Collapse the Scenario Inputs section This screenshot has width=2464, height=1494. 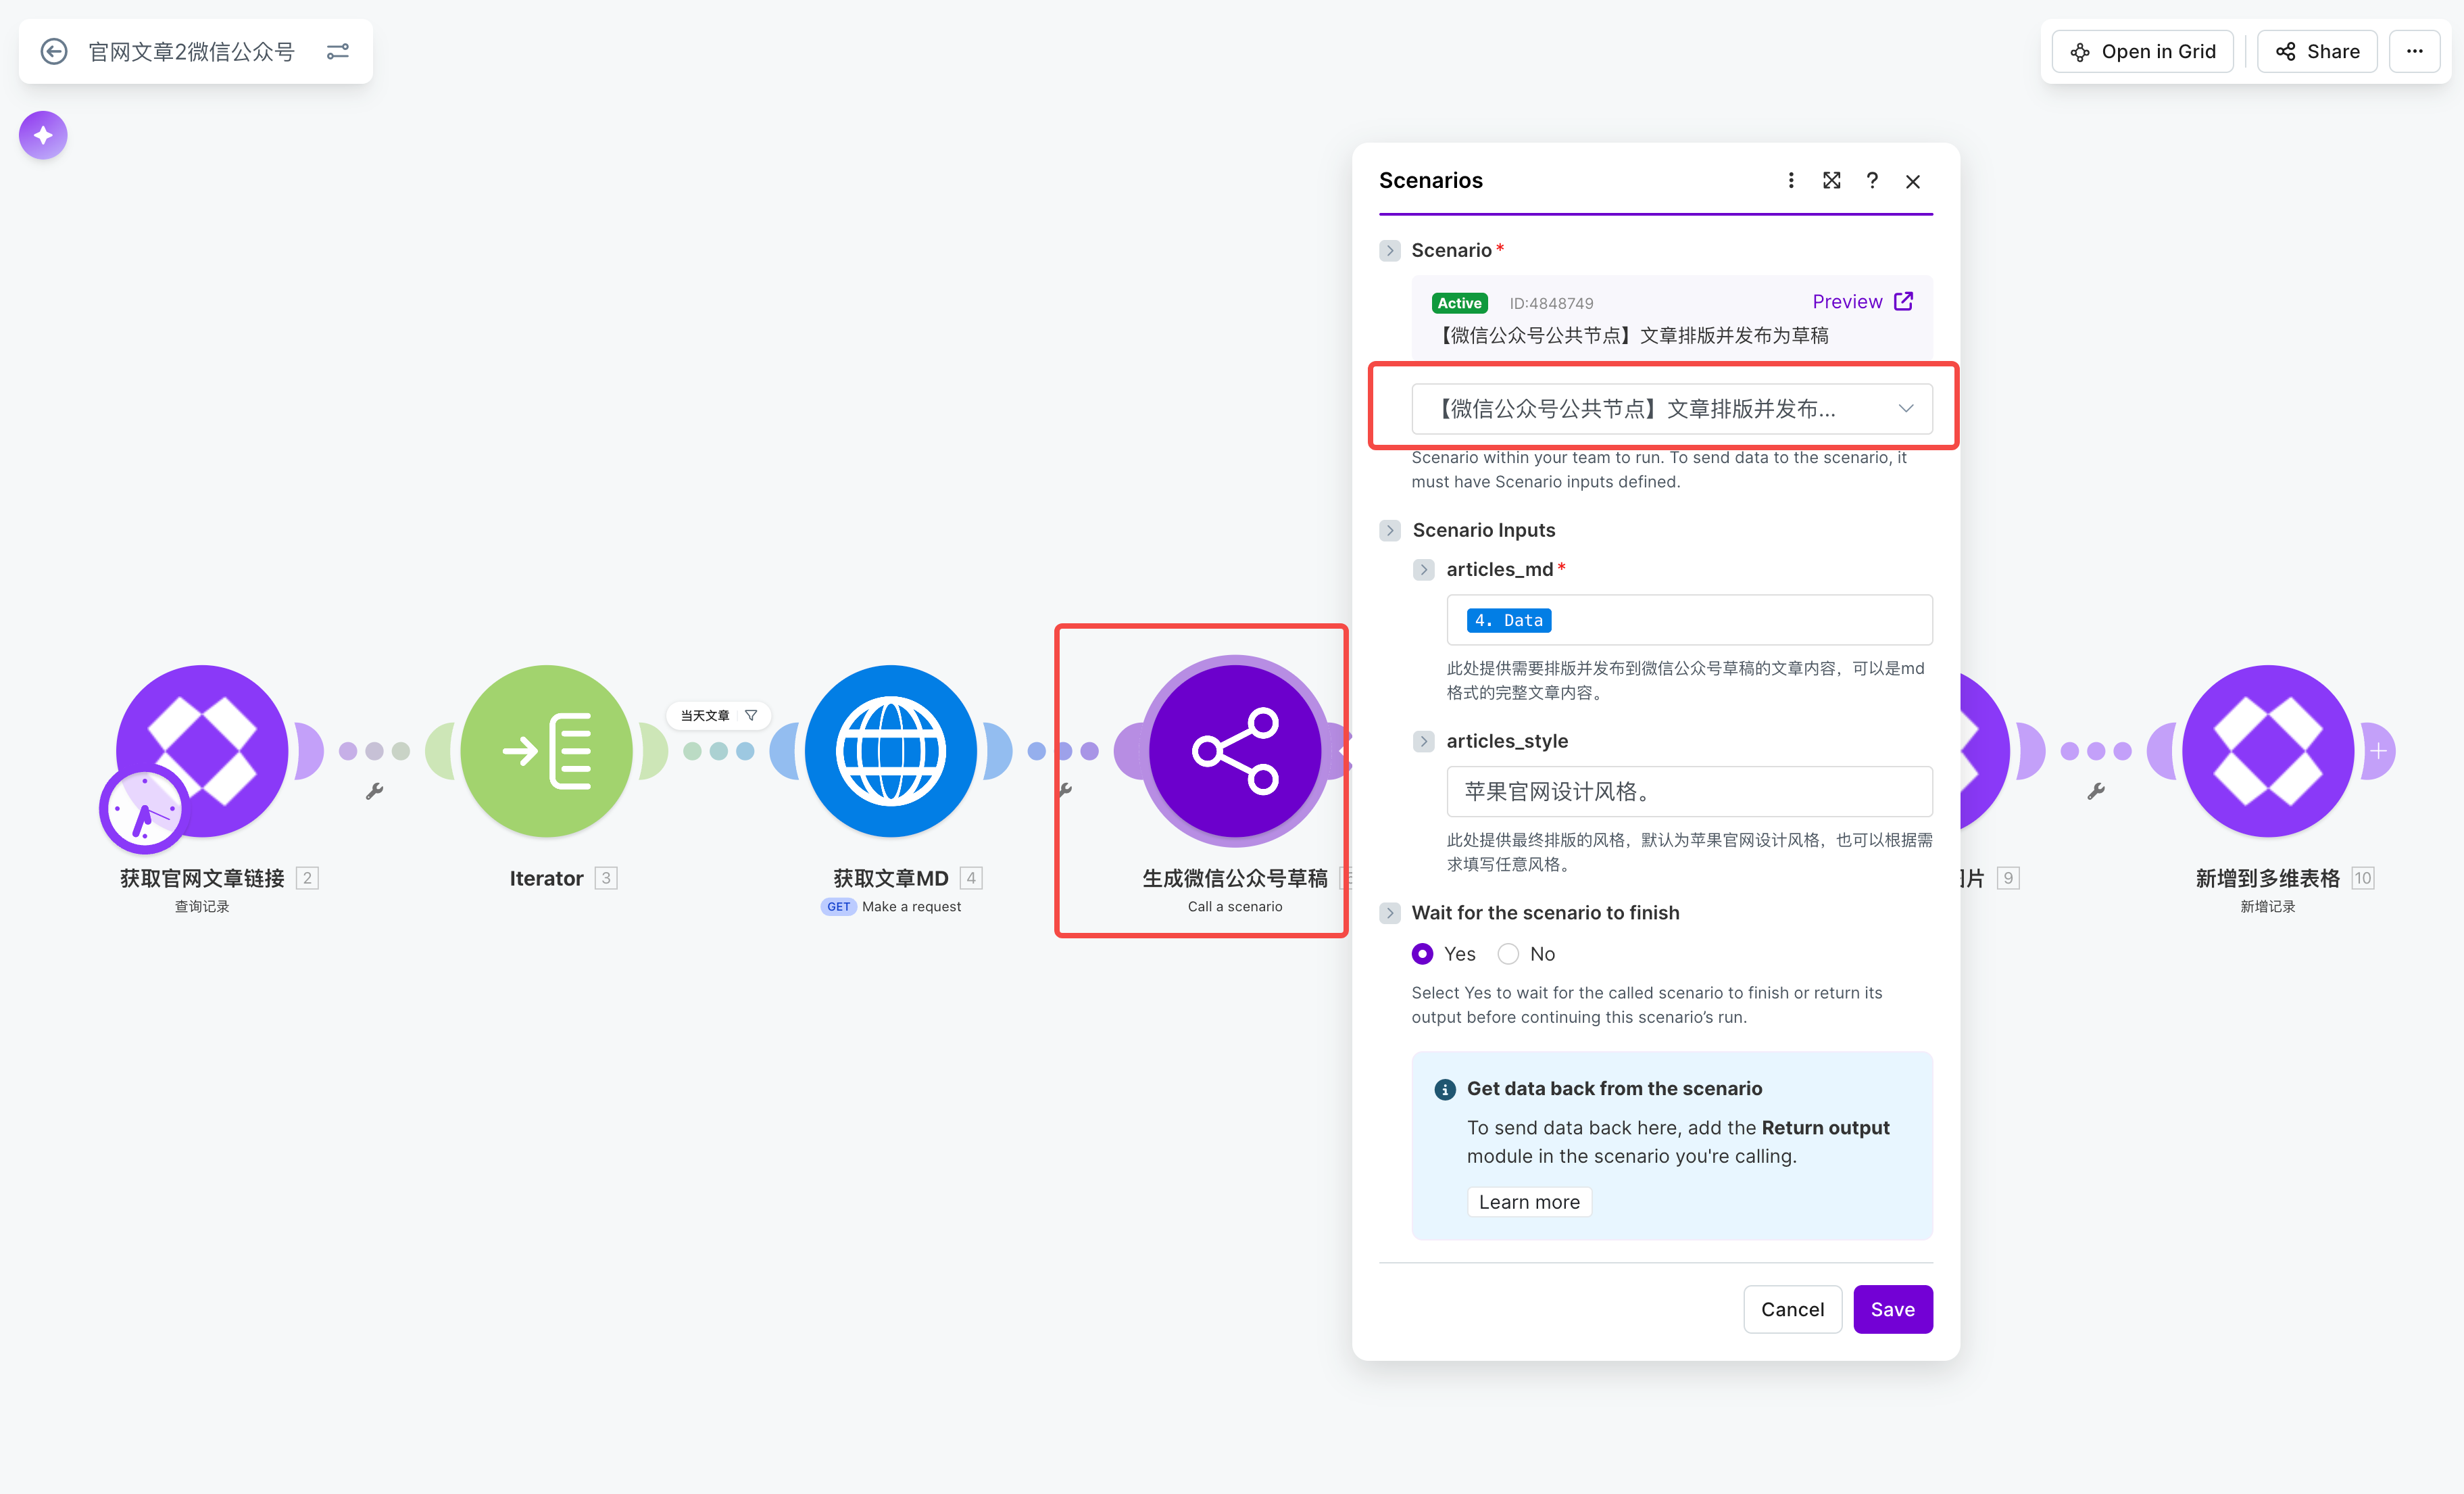1390,530
